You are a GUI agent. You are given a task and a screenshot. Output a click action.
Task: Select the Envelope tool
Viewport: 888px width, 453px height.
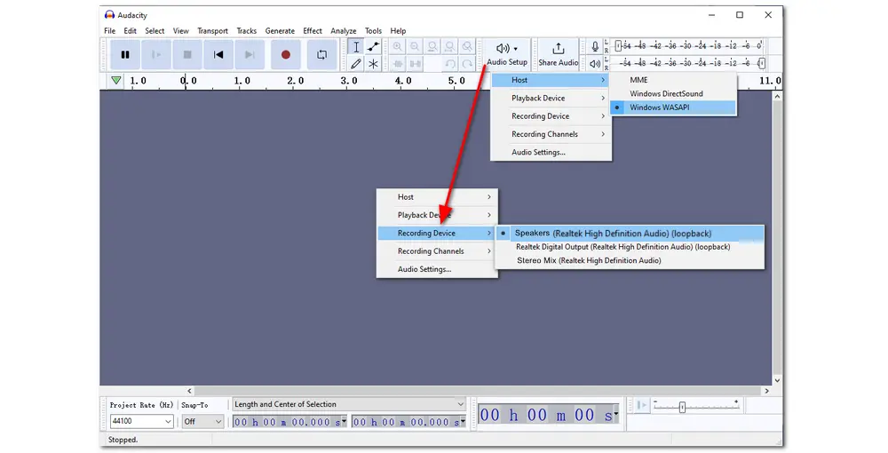coord(373,47)
